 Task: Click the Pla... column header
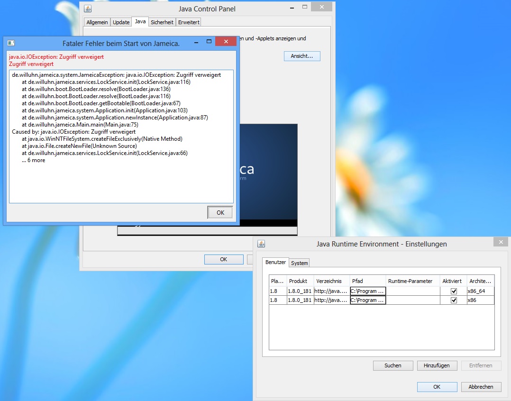pyautogui.click(x=278, y=281)
